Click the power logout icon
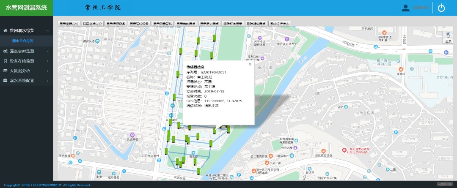 [x=441, y=8]
